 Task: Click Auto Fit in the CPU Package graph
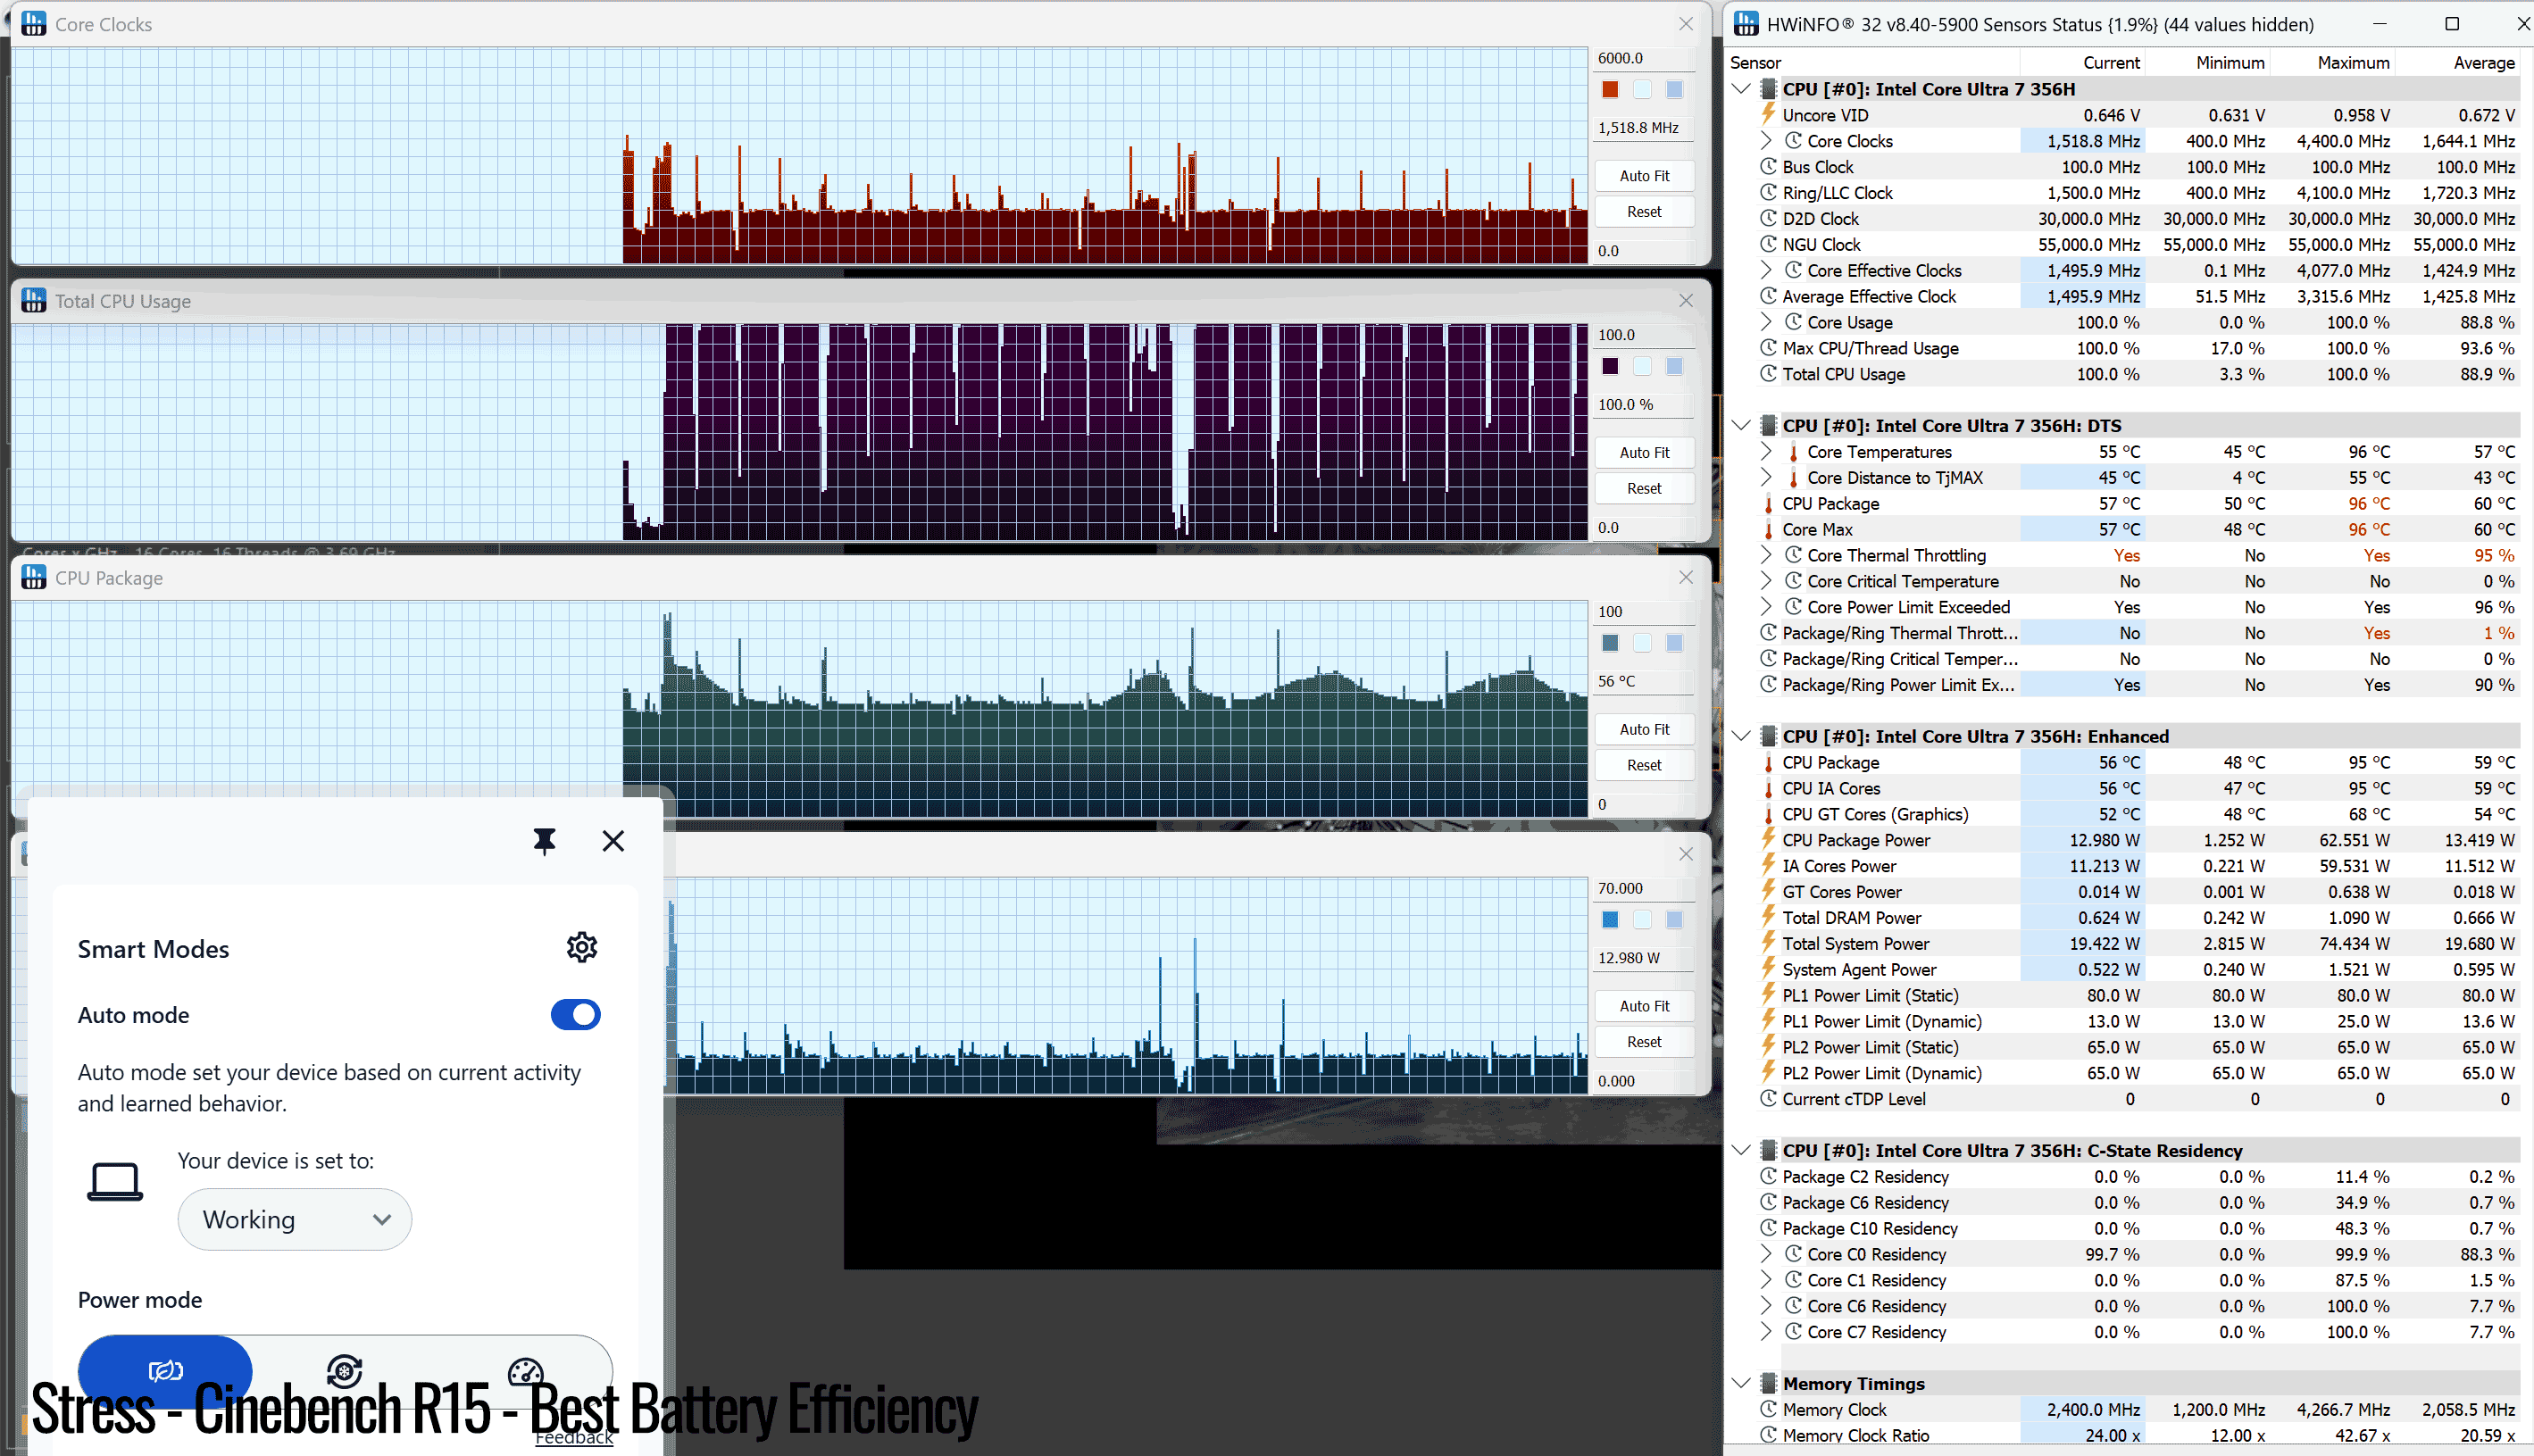pos(1644,730)
